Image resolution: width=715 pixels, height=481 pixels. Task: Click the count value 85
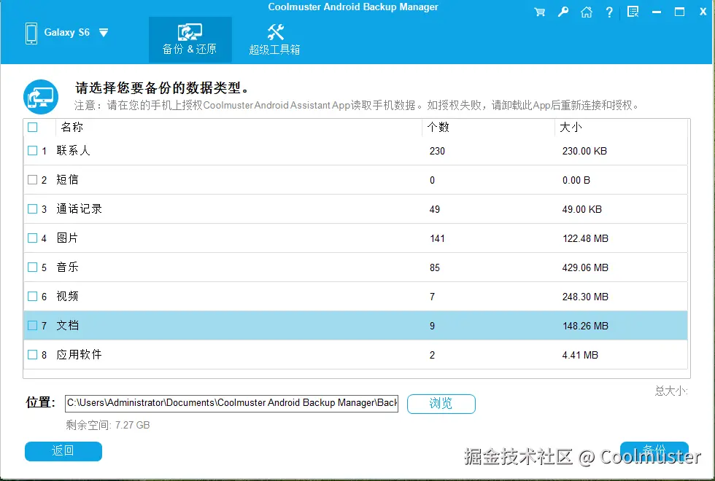tap(435, 268)
